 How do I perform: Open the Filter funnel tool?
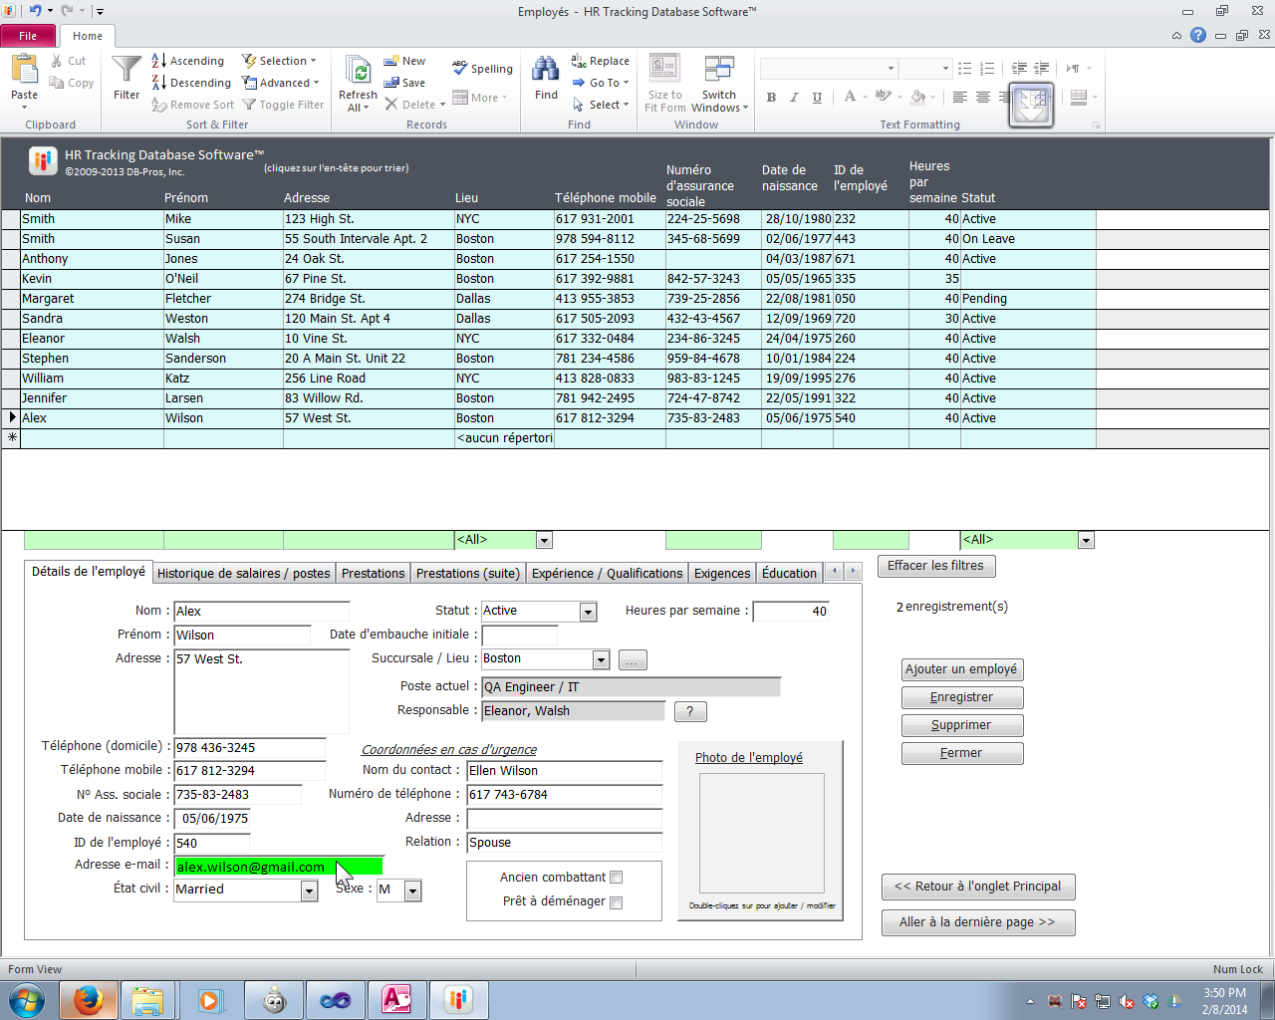click(x=127, y=70)
